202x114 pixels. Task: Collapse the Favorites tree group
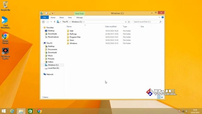[x=43, y=28]
